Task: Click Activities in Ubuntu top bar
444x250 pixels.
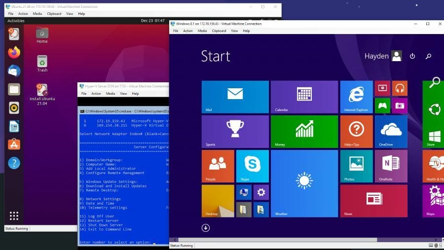Action: (x=16, y=21)
